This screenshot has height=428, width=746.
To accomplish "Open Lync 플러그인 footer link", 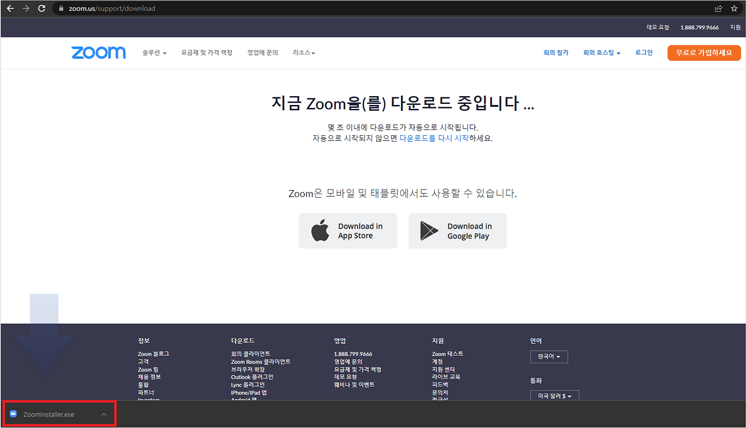I will point(248,385).
